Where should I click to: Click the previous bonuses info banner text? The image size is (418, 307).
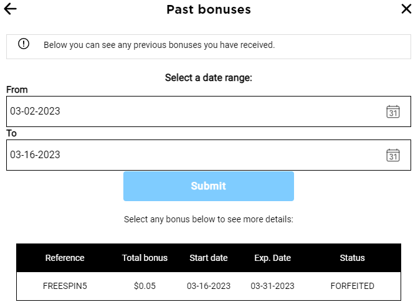tap(159, 45)
